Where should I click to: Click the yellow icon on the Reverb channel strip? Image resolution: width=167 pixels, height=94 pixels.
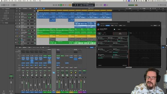click(71, 73)
